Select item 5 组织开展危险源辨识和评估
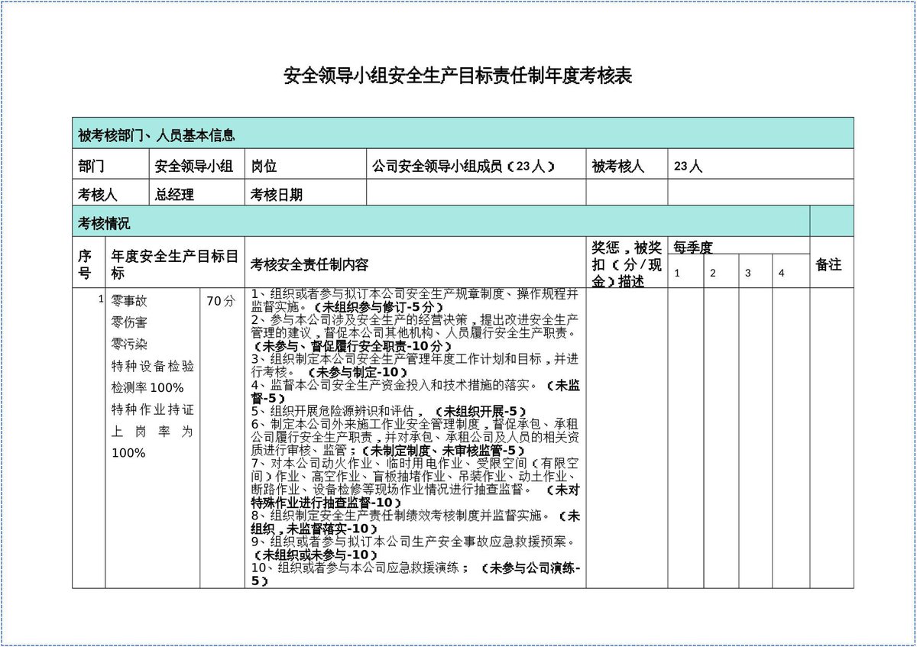917x647 pixels. point(338,411)
